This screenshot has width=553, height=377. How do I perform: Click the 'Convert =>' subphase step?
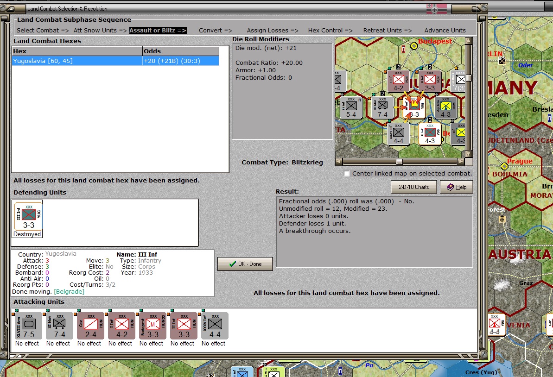pyautogui.click(x=215, y=30)
